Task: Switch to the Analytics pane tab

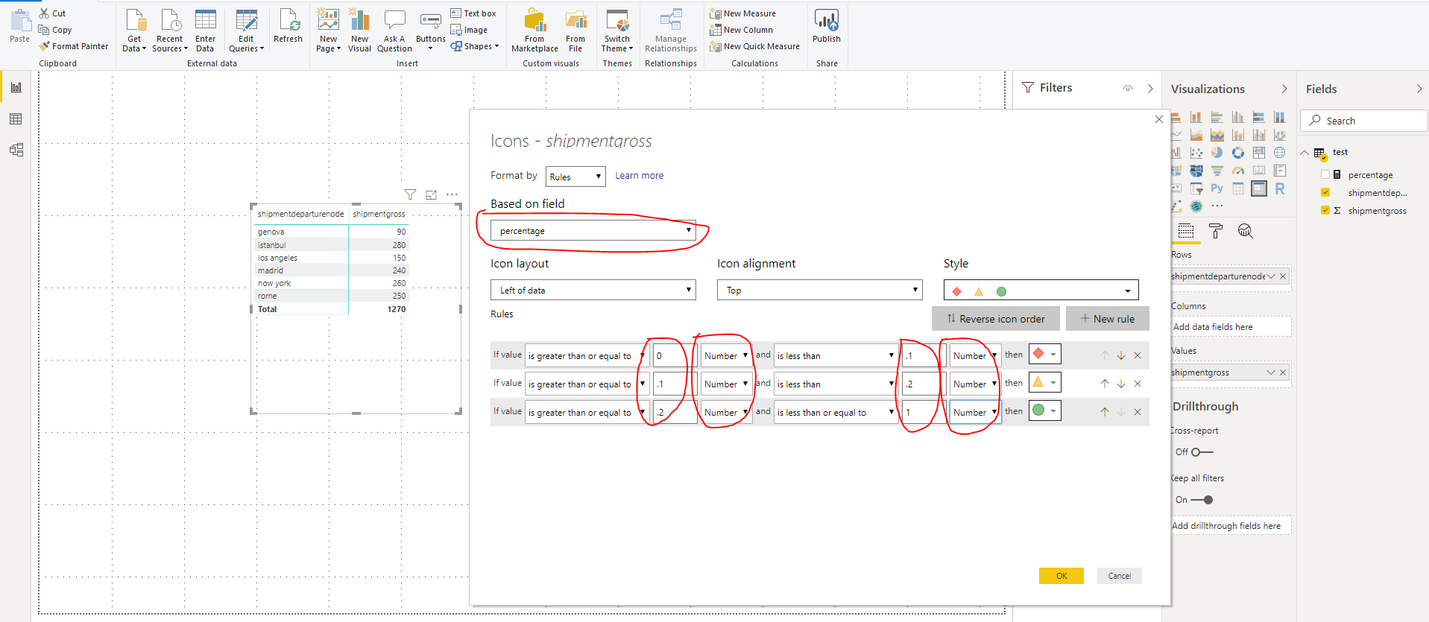Action: [x=1245, y=231]
